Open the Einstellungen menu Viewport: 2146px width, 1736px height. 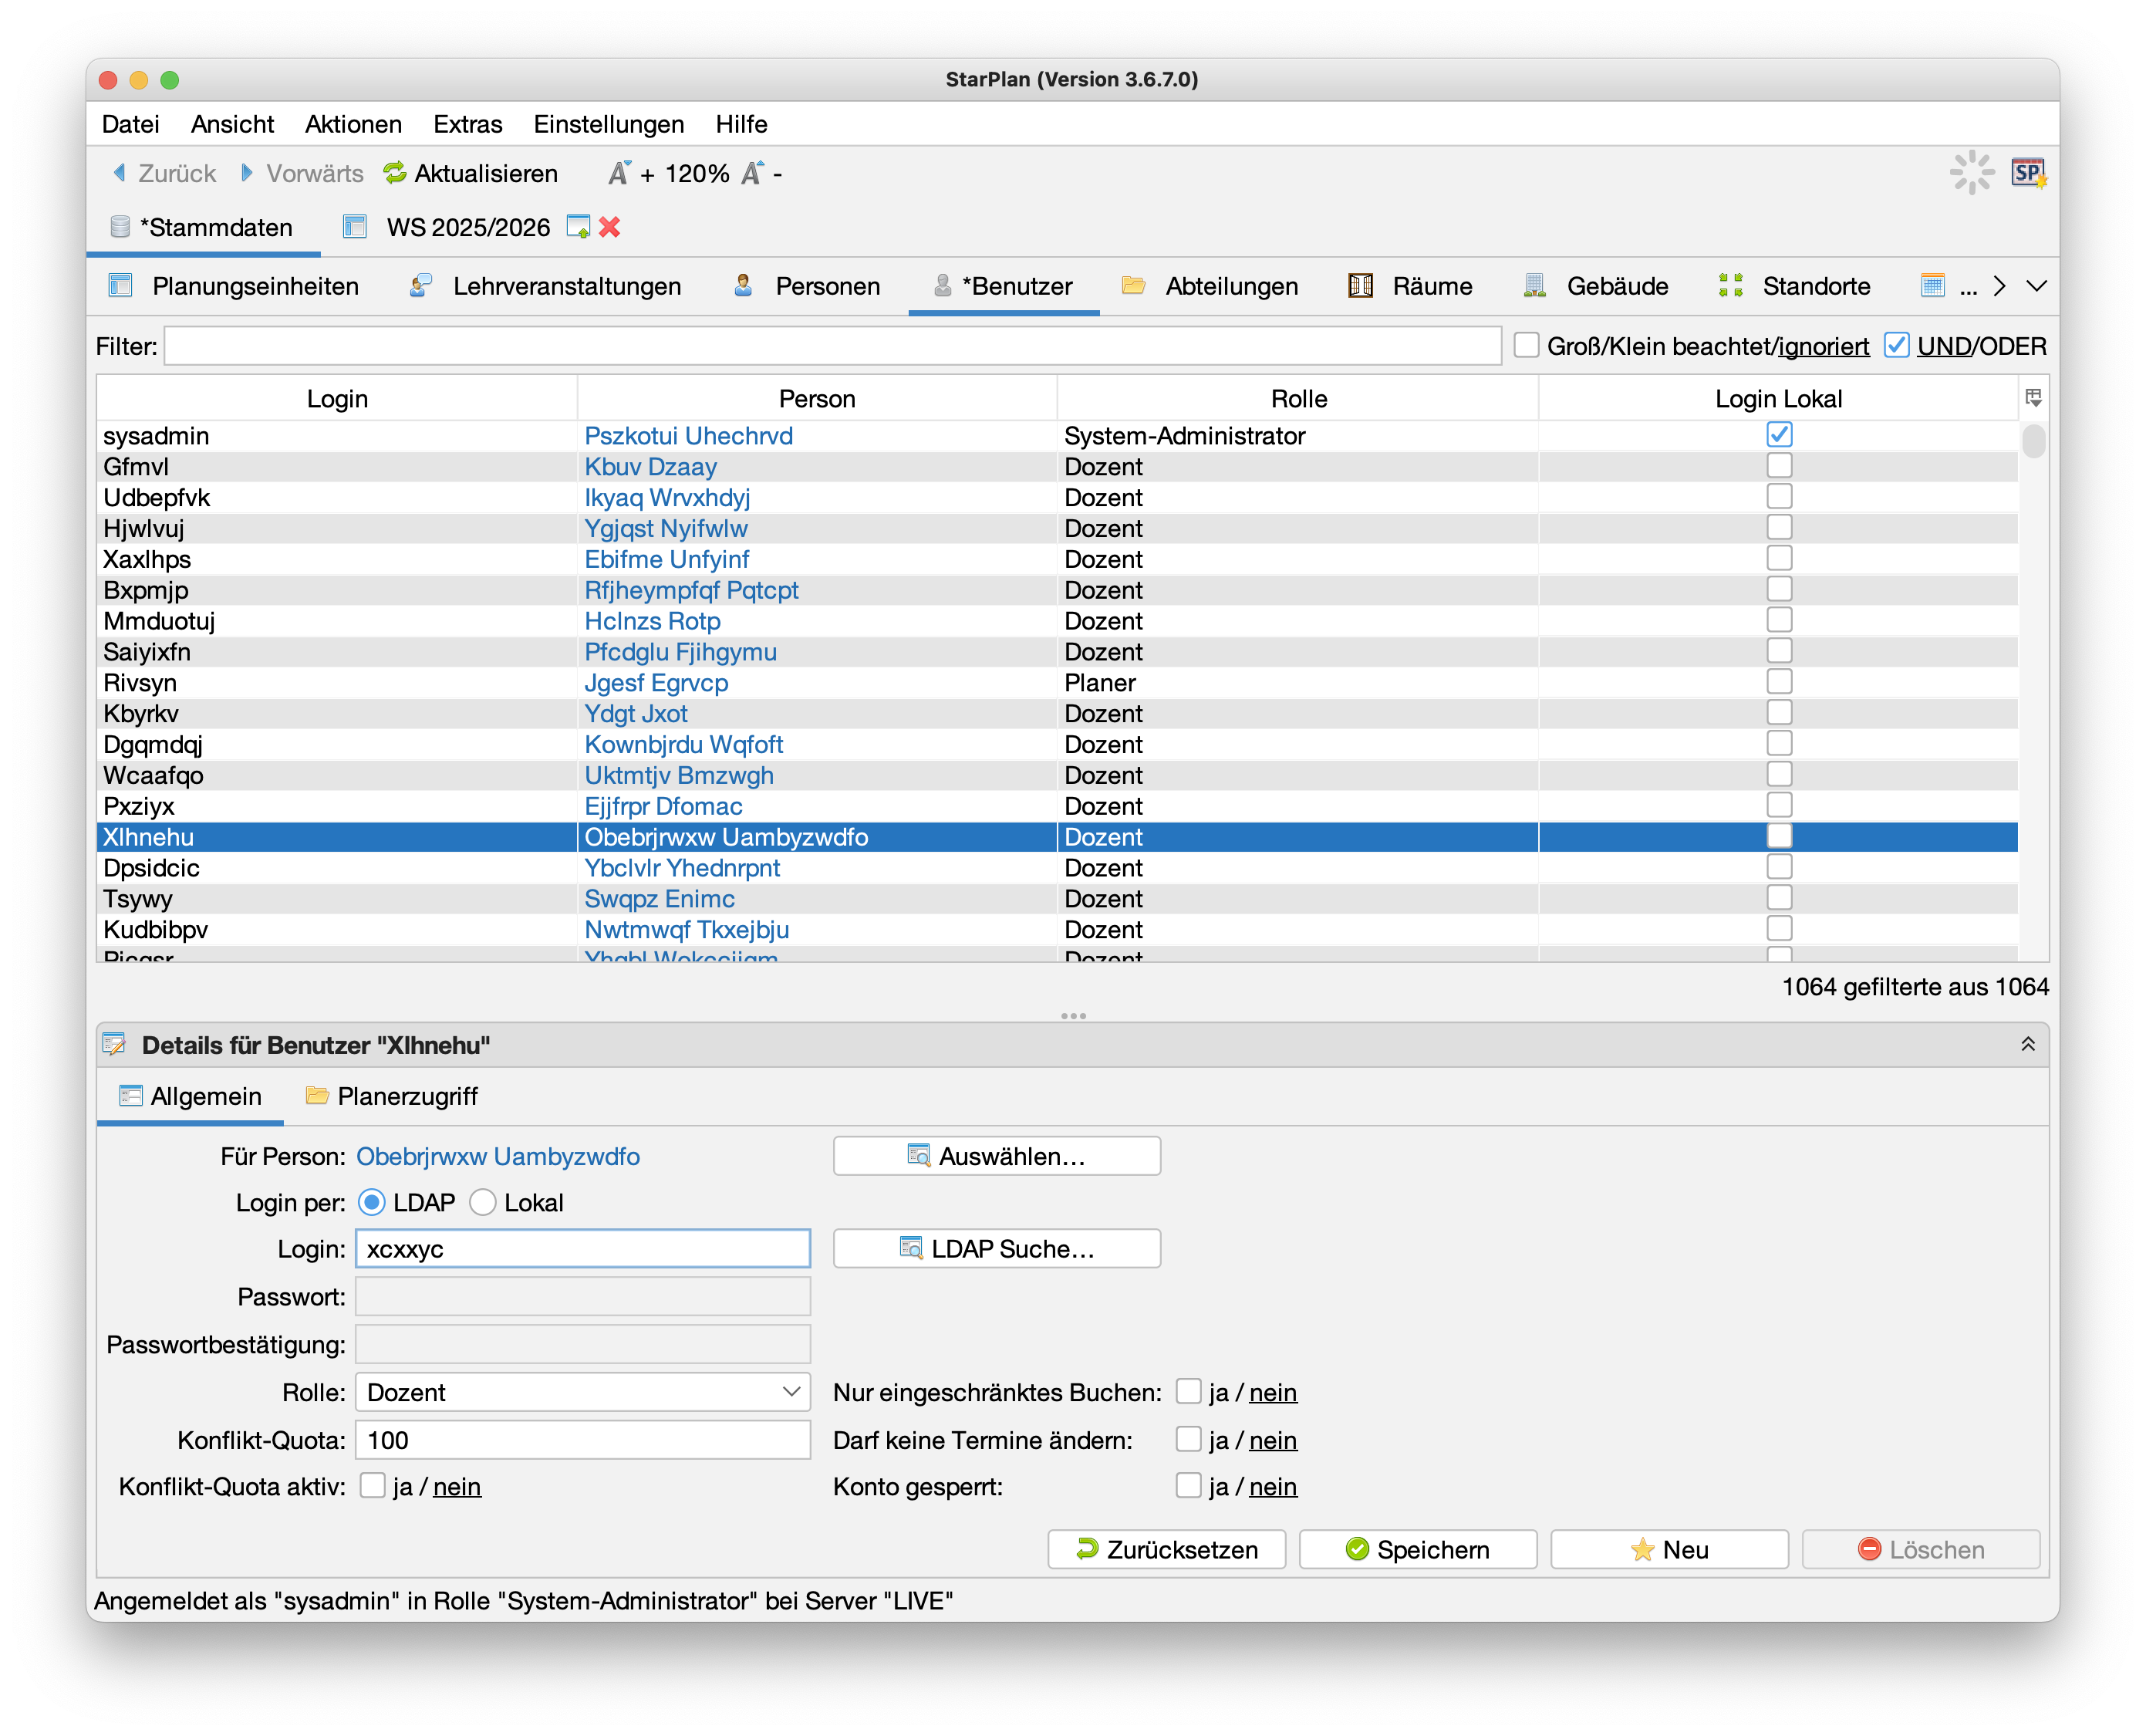tap(608, 124)
